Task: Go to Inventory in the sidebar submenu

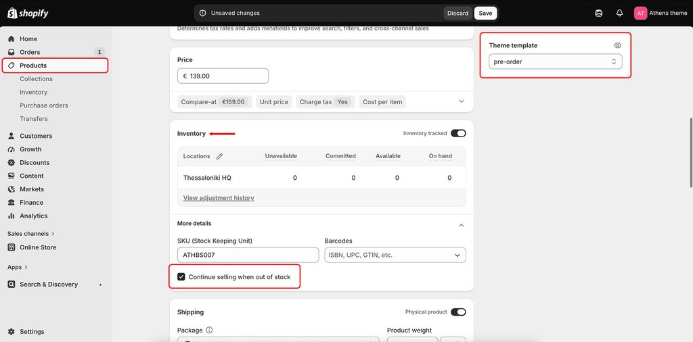Action: 34,92
